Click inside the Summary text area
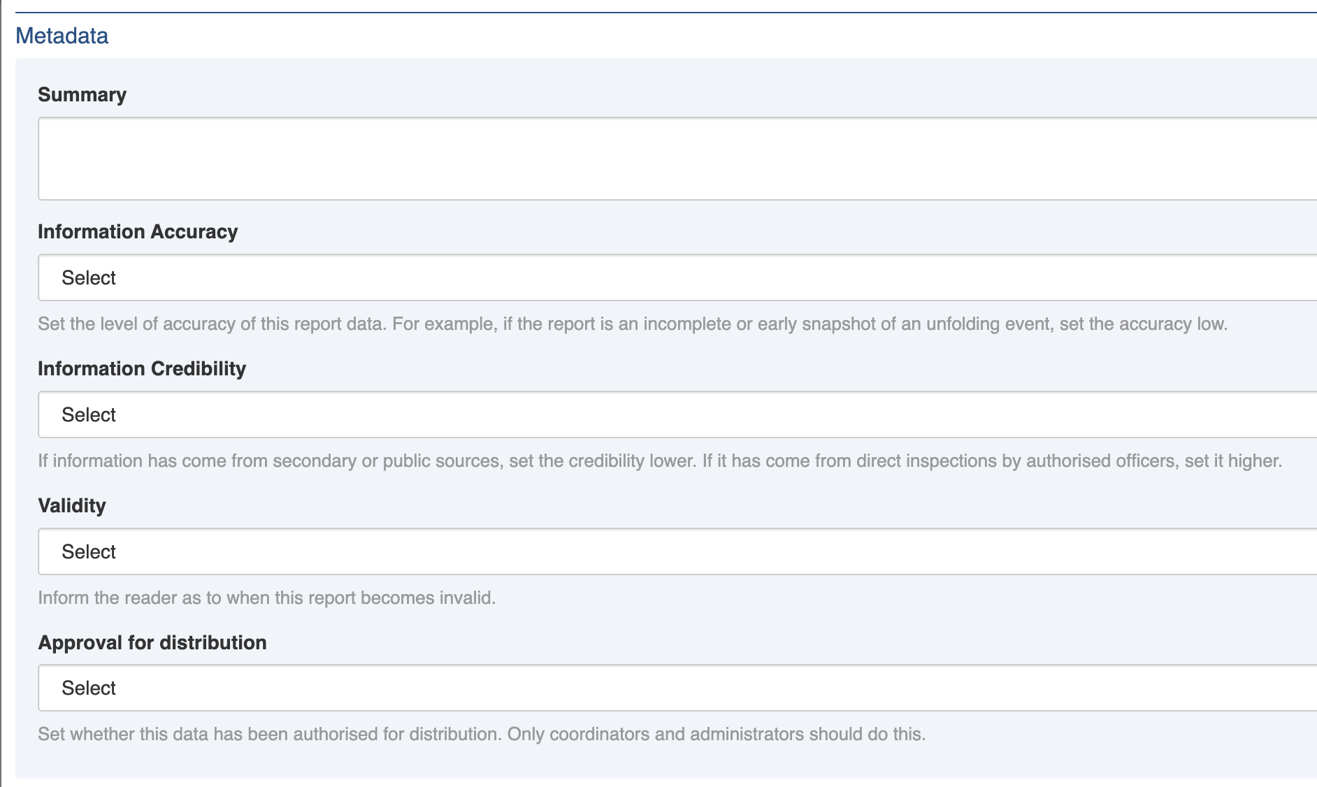The width and height of the screenshot is (1317, 787). click(x=677, y=159)
